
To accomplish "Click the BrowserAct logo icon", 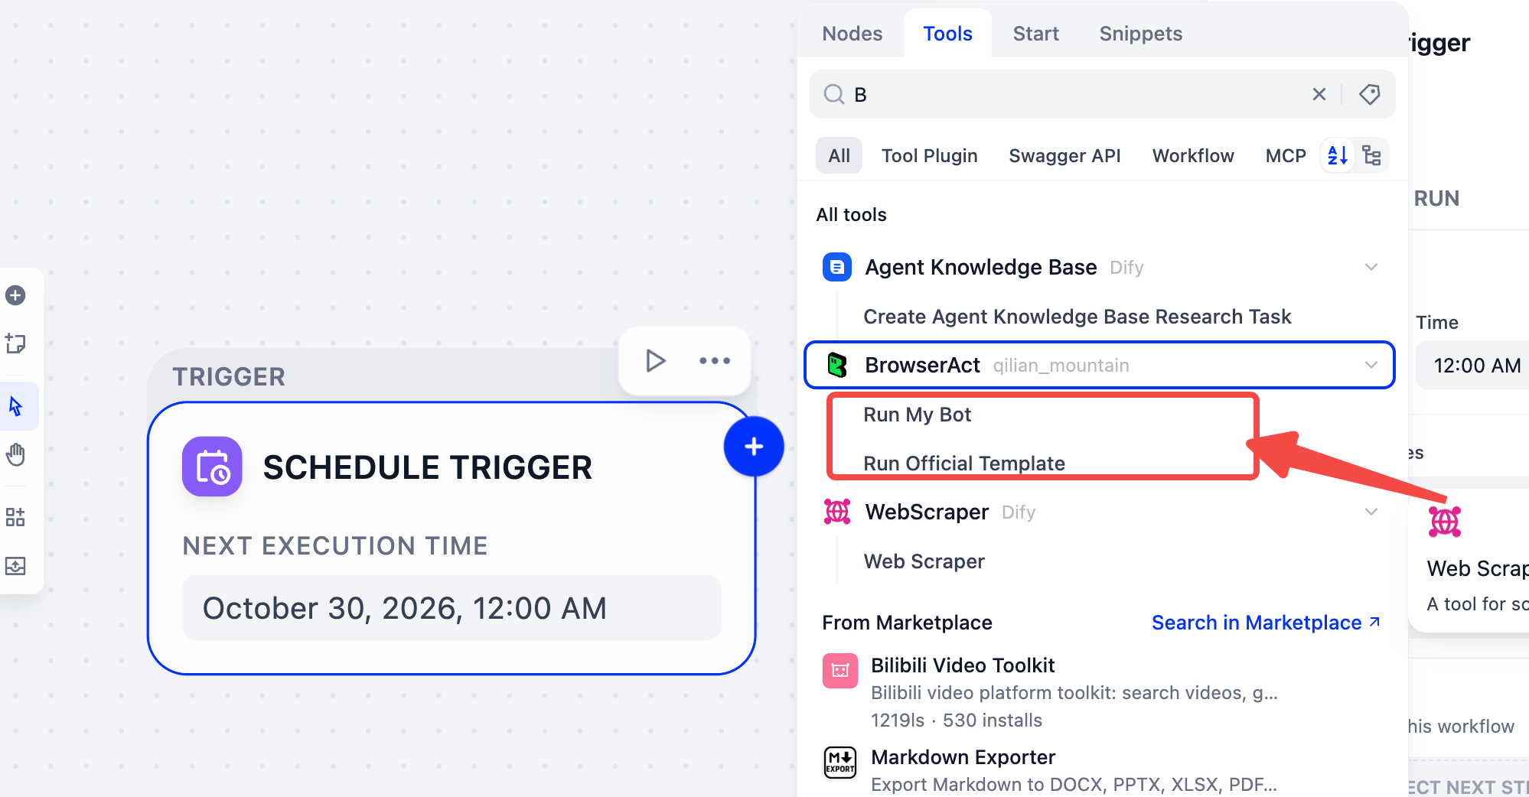I will (x=837, y=365).
